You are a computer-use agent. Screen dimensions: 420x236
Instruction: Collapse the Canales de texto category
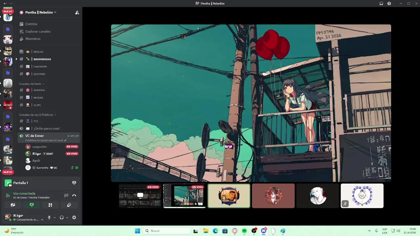point(31,84)
